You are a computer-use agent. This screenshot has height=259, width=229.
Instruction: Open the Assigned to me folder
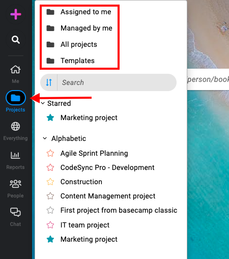pos(79,12)
